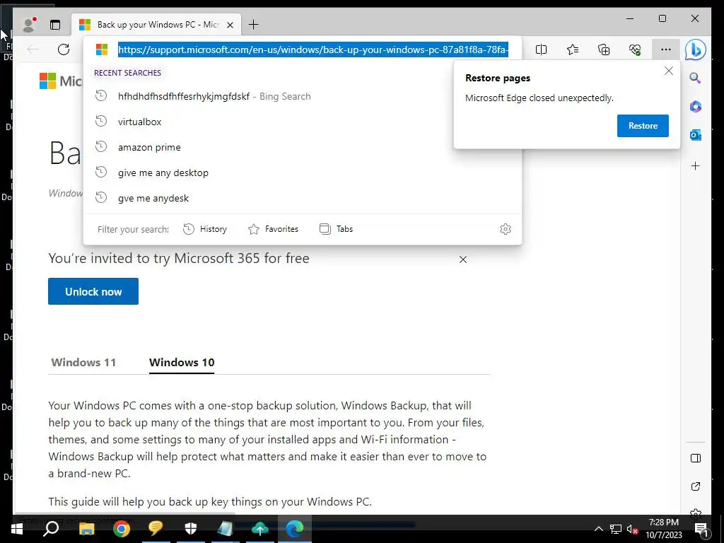Open Microsoft 365 sidebar icon
The width and height of the screenshot is (724, 543).
(x=696, y=107)
